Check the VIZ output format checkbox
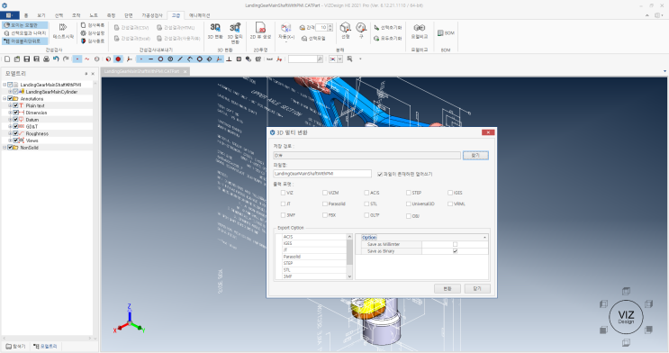Screen dimensions: 669x353 [x=283, y=193]
